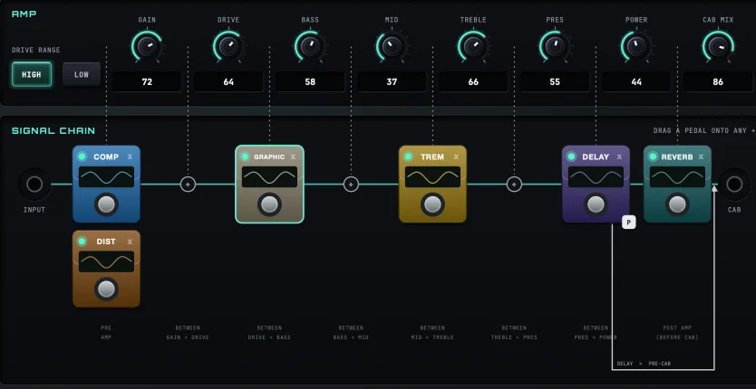Click the BETWEEN PRES × POWER label

(596, 333)
